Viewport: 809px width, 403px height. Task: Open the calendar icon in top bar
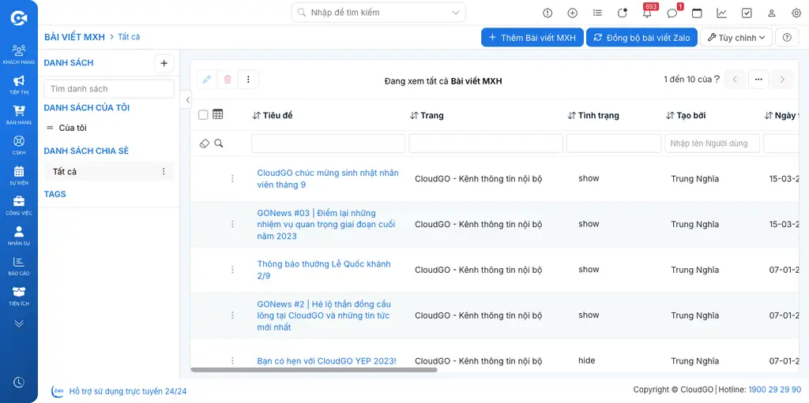[697, 13]
